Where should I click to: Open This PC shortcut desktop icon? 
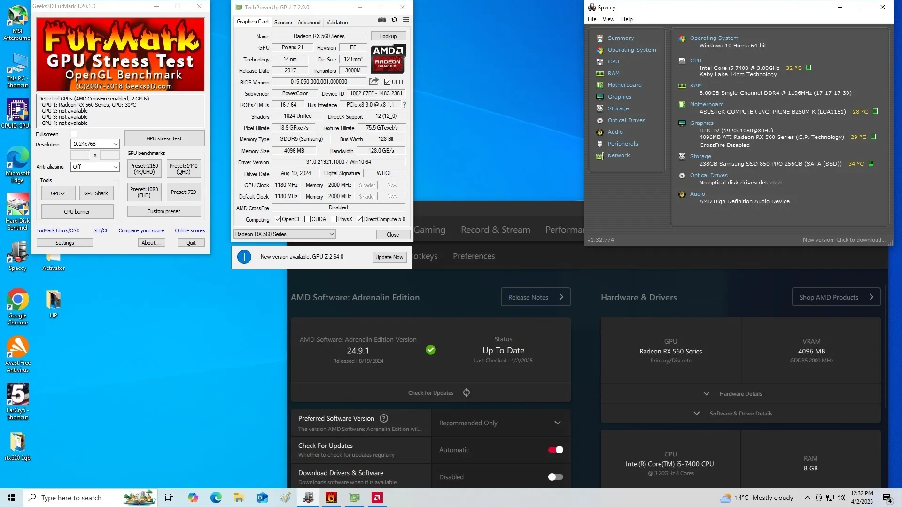coord(17,70)
